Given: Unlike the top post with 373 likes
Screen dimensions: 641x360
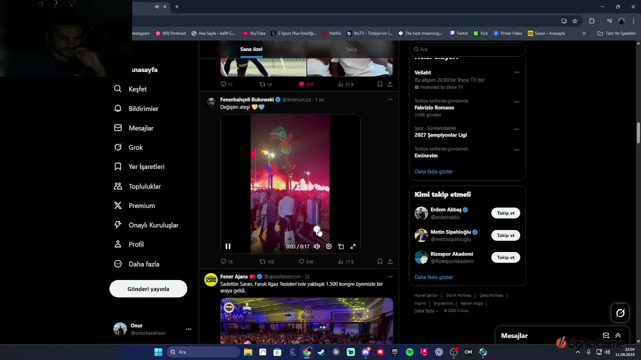Looking at the screenshot, I should (x=306, y=84).
